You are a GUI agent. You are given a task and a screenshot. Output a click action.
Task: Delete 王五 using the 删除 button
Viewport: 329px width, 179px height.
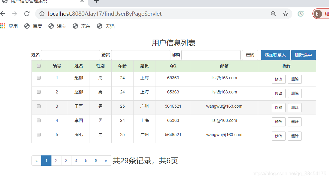tap(295, 108)
